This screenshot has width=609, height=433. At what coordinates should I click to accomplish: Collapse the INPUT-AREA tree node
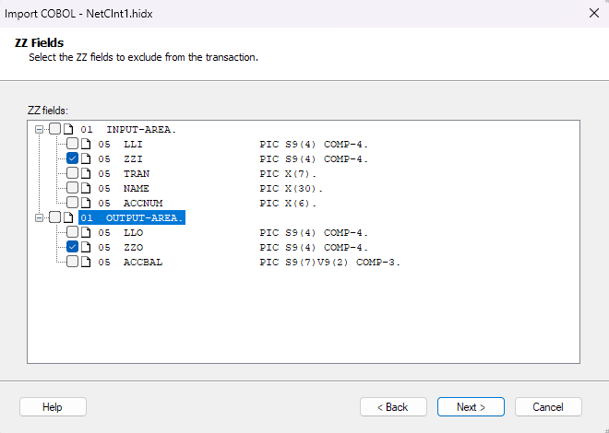pyautogui.click(x=40, y=130)
